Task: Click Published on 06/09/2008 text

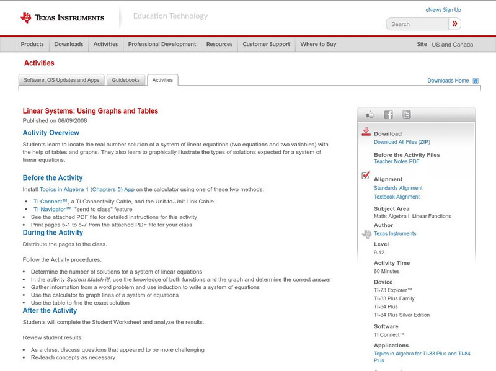Action: (55, 120)
